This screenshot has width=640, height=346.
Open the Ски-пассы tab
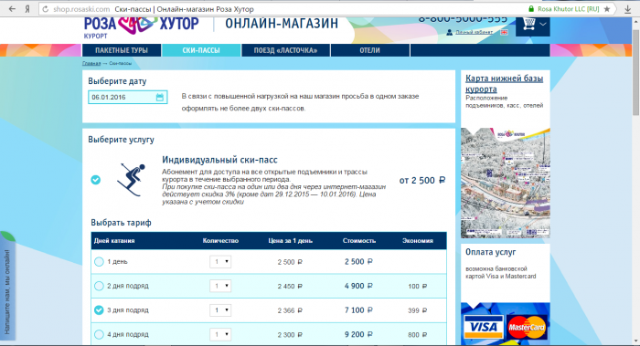[x=201, y=50]
